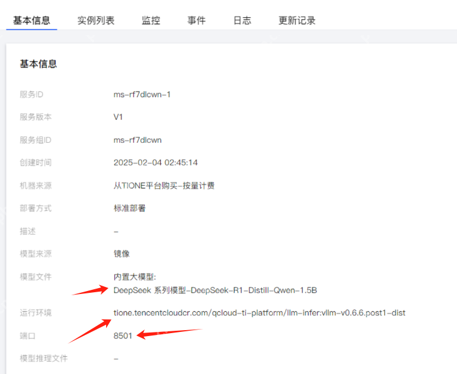Click the model source value 镜像

tap(122, 254)
